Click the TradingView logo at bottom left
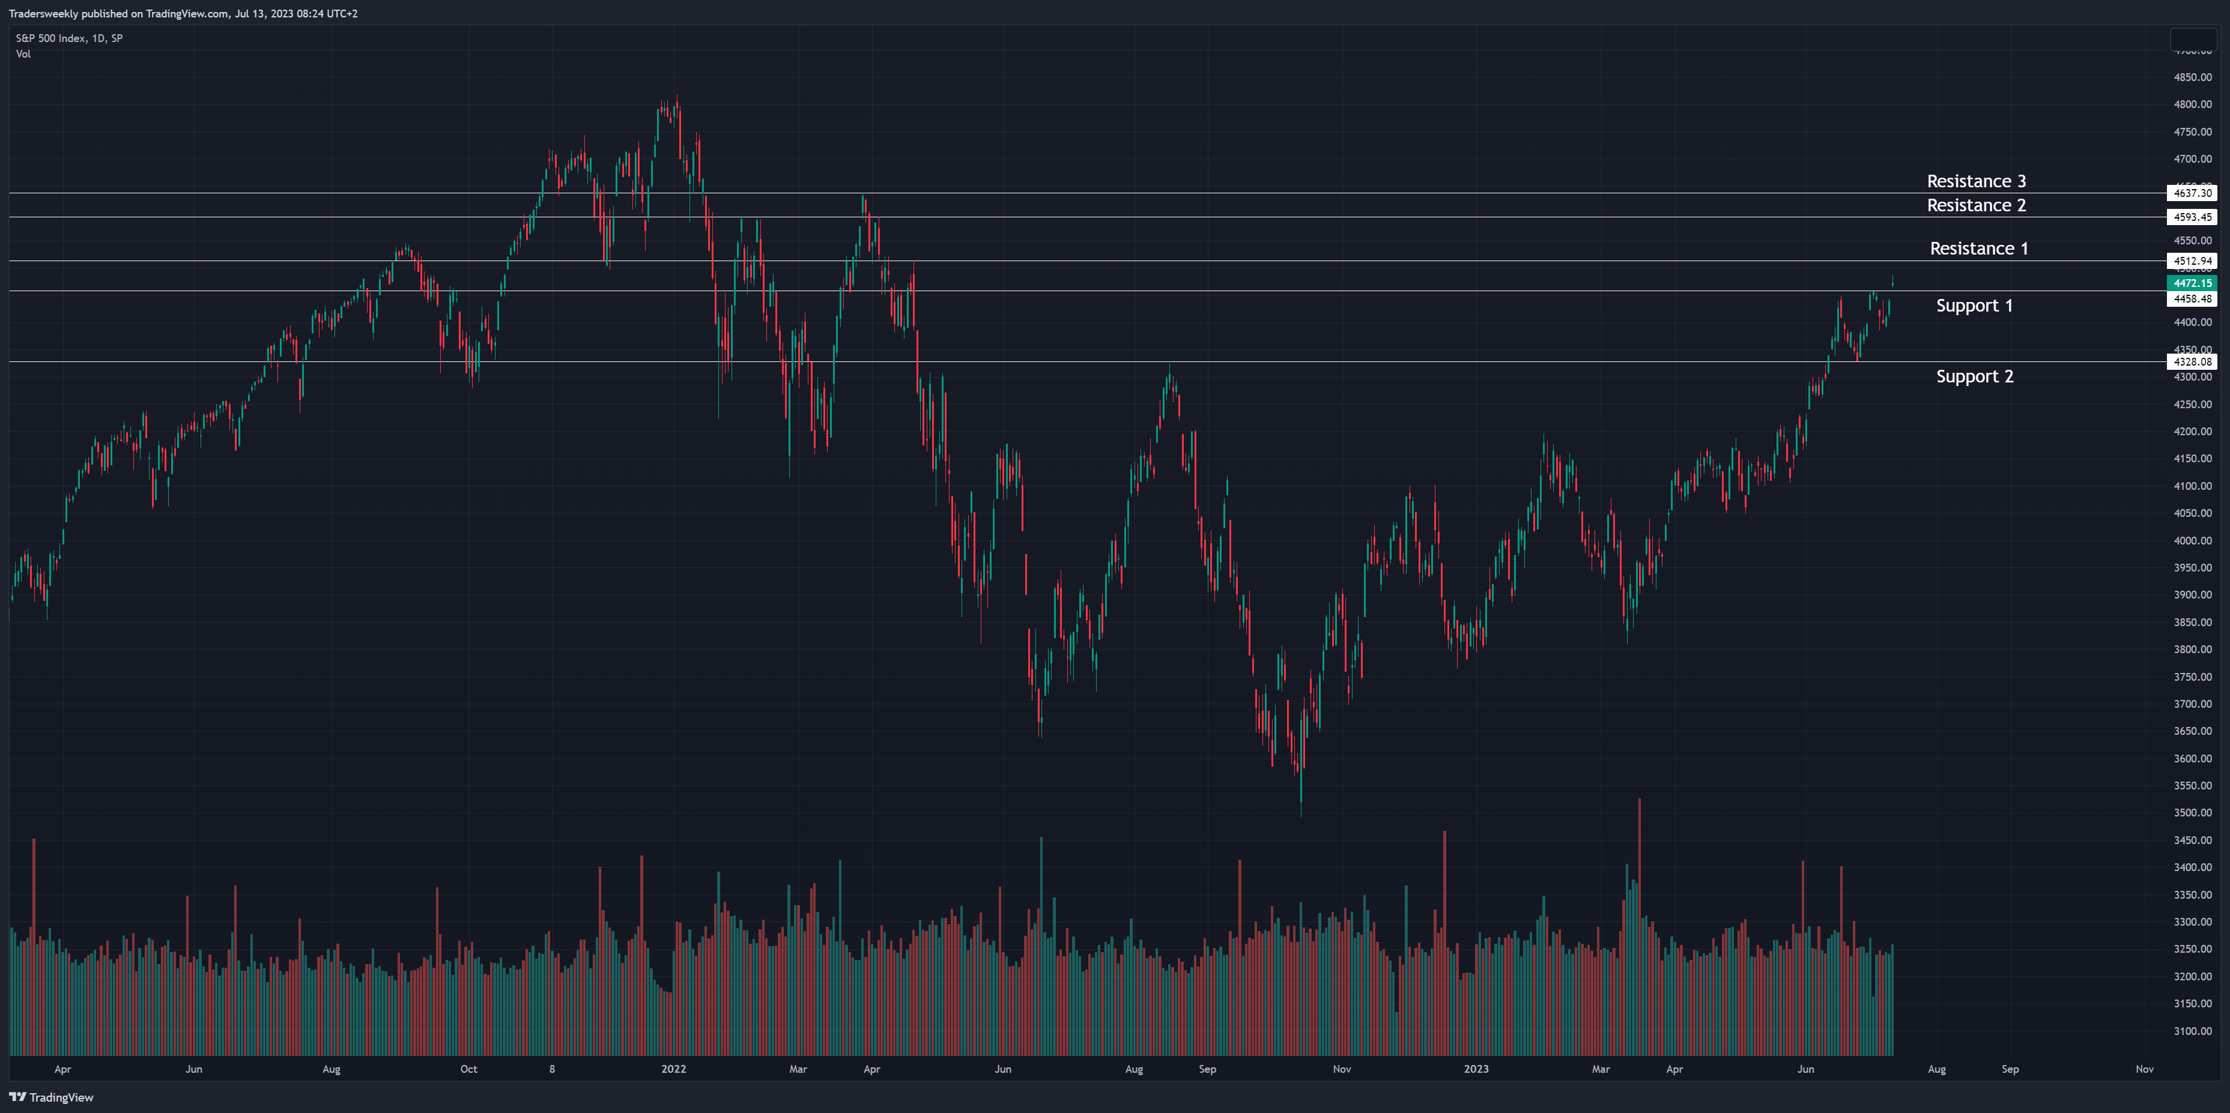2230x1113 pixels. tap(51, 1097)
